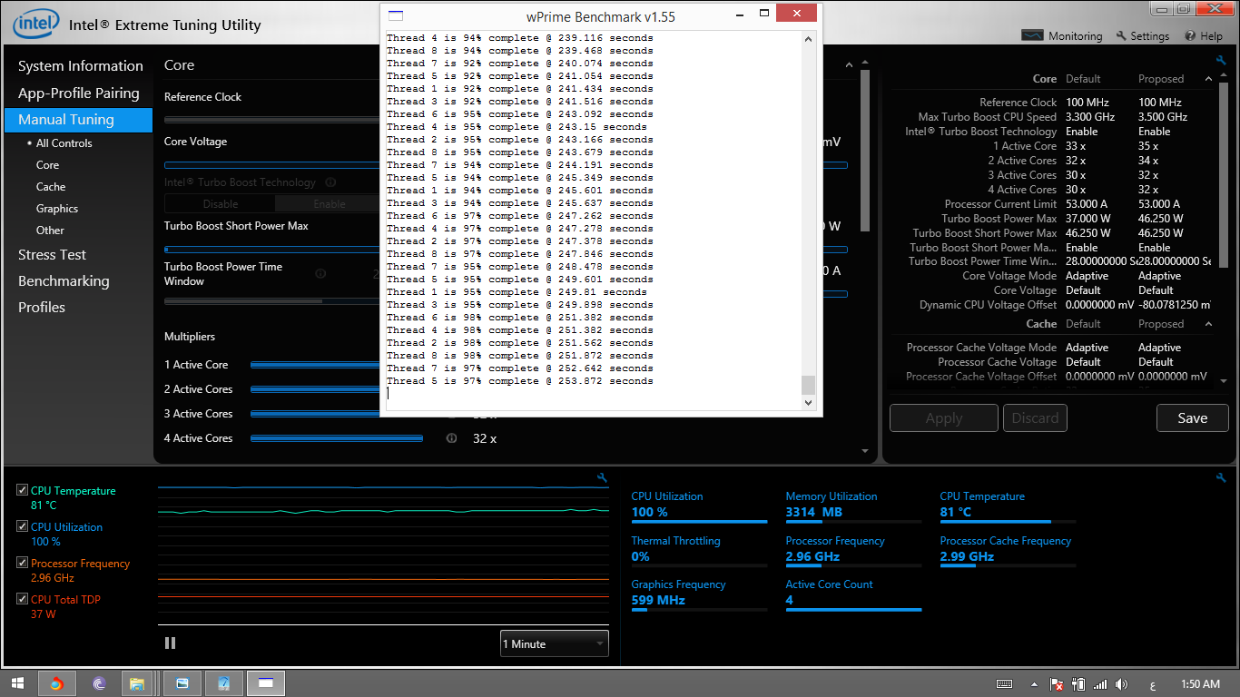Screen dimensions: 1240x697
Task: Open Firefox from the taskbar
Action: [56, 683]
